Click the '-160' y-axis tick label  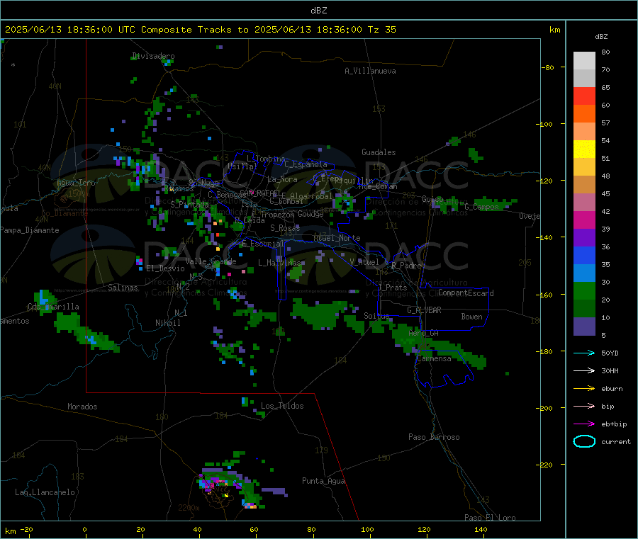click(x=544, y=295)
